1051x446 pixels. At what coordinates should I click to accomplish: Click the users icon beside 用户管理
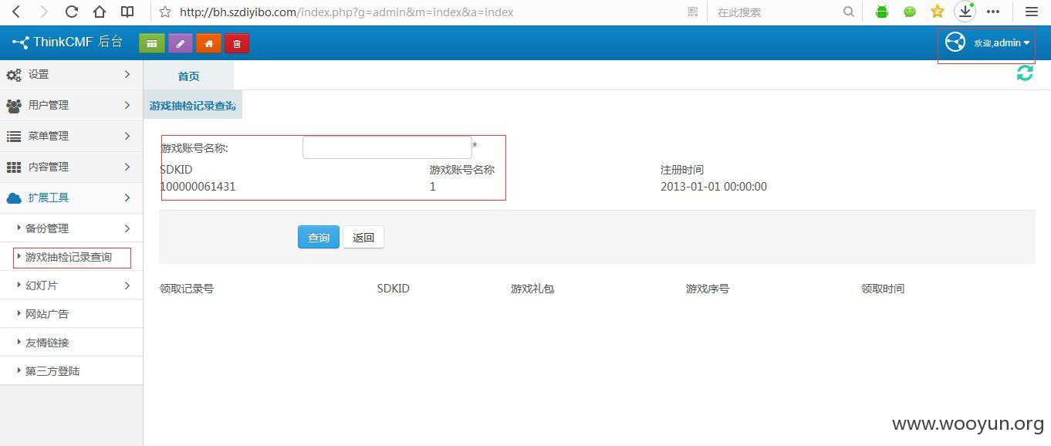(x=14, y=106)
